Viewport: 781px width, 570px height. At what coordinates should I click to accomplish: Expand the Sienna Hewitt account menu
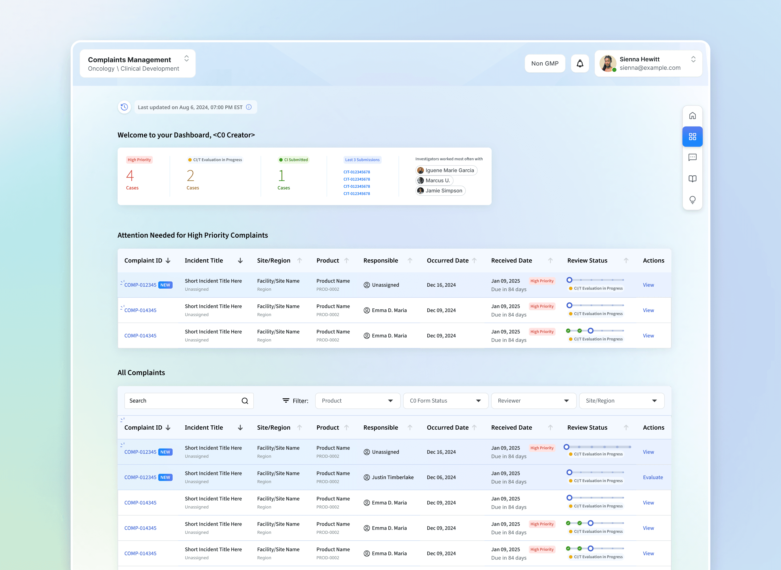(693, 59)
